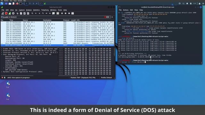Clear the display filter with red button
The height and width of the screenshot is (115, 205).
(x=105, y=17)
